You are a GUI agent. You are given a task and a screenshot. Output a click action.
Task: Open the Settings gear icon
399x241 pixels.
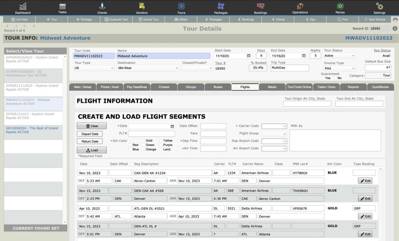click(x=379, y=6)
